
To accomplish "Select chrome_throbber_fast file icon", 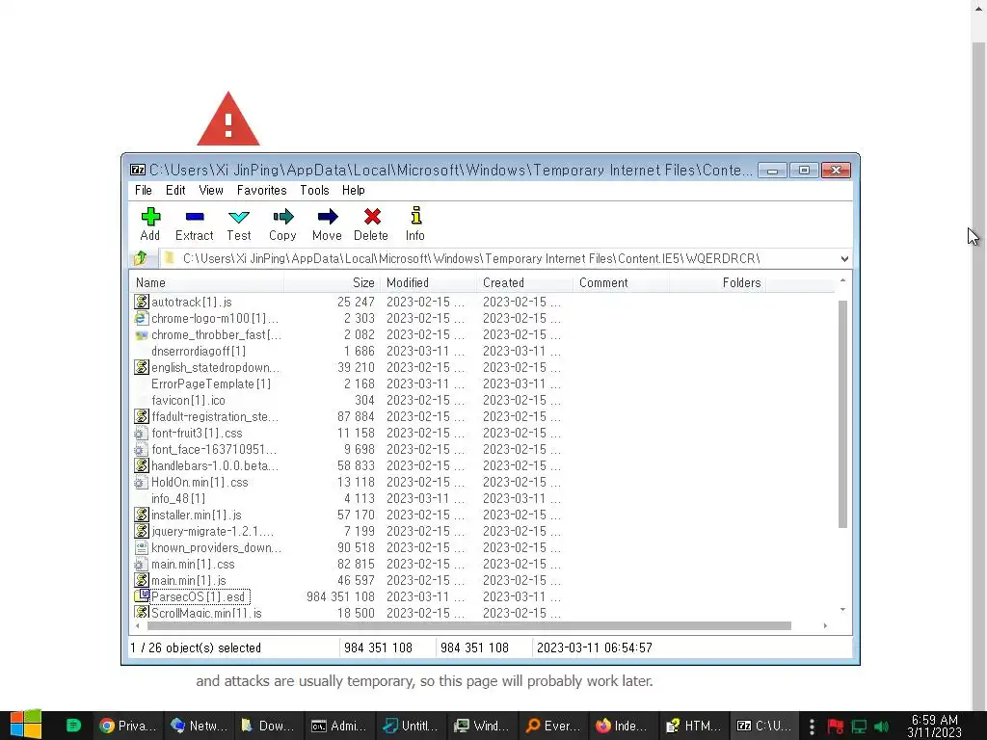I will 142,334.
